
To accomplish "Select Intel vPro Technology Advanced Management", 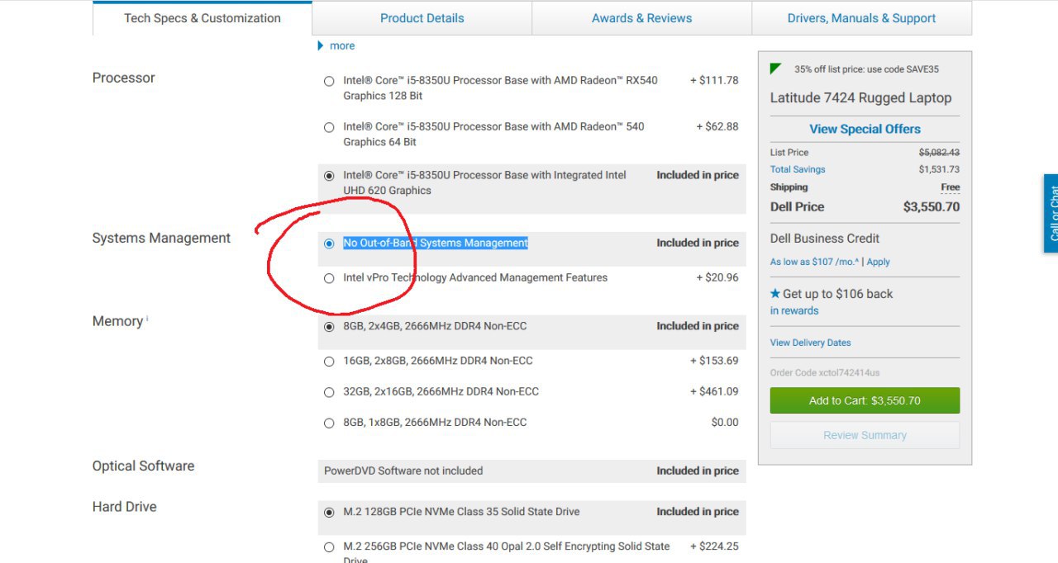I will tap(329, 278).
